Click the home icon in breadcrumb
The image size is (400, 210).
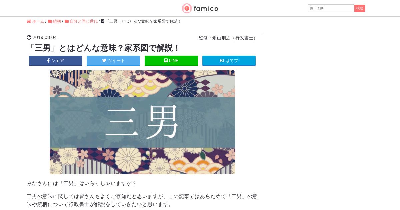(x=29, y=21)
